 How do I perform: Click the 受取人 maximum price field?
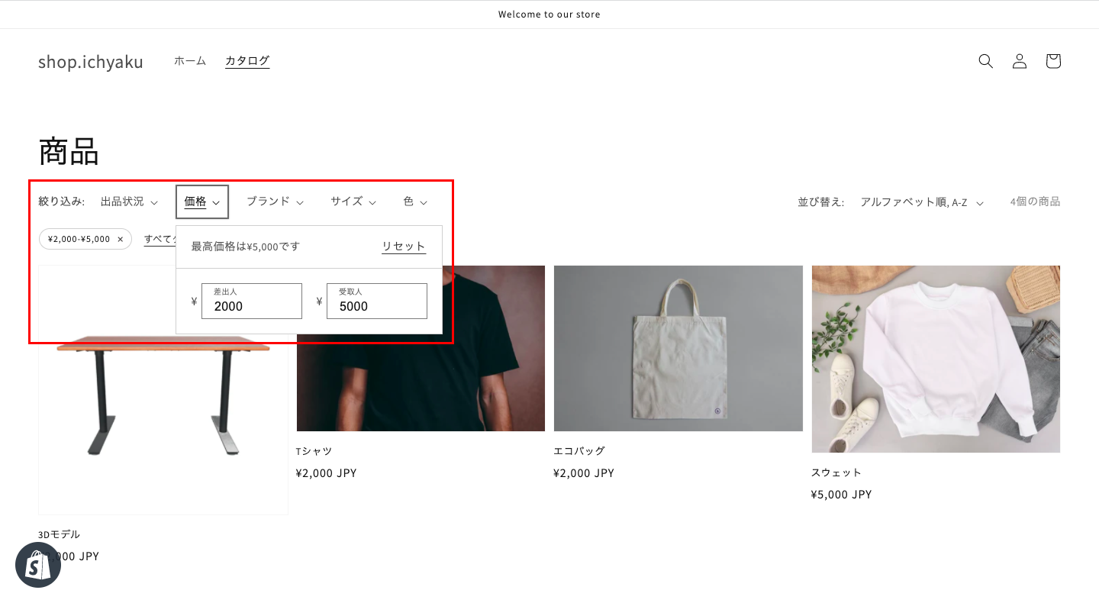(377, 301)
